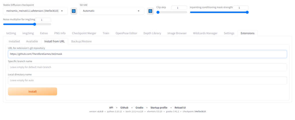The image size is (295, 120).
Task: Select the Backup/Restore sub-tab
Action: click(81, 41)
